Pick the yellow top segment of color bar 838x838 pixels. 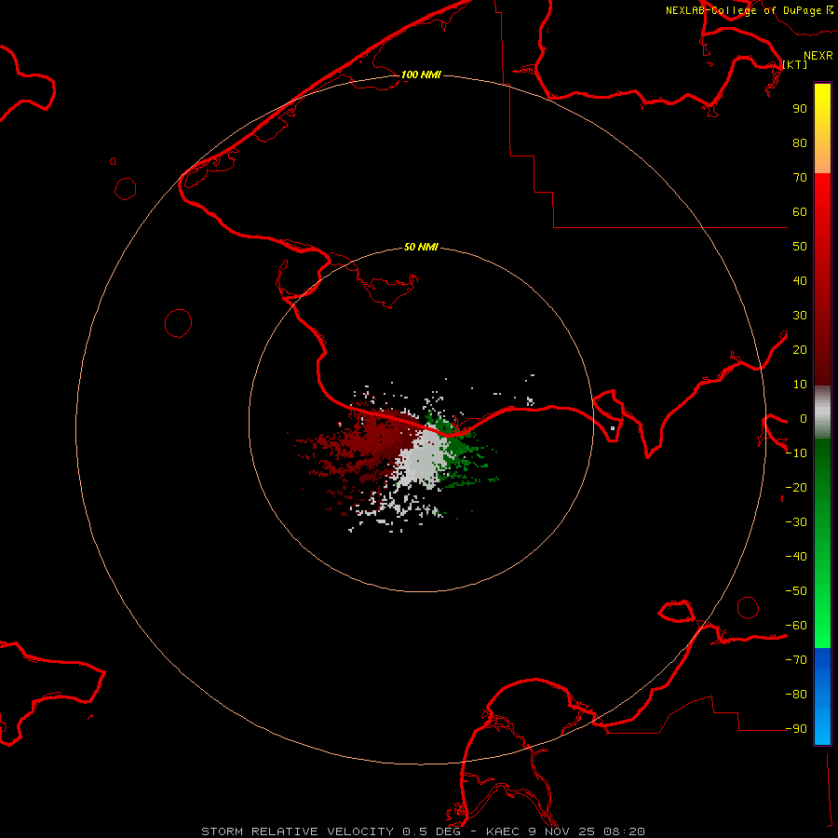tap(822, 128)
